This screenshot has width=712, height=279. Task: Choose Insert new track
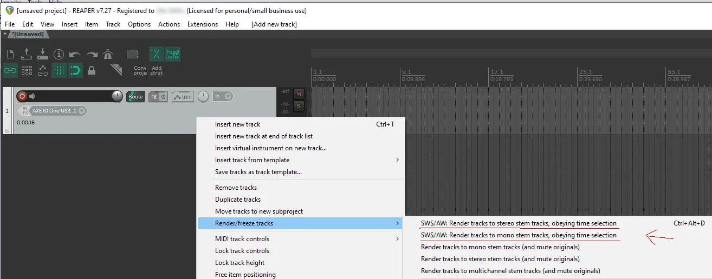300,124
